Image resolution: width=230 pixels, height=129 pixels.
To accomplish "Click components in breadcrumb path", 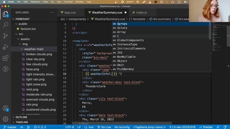I will click(77, 19).
